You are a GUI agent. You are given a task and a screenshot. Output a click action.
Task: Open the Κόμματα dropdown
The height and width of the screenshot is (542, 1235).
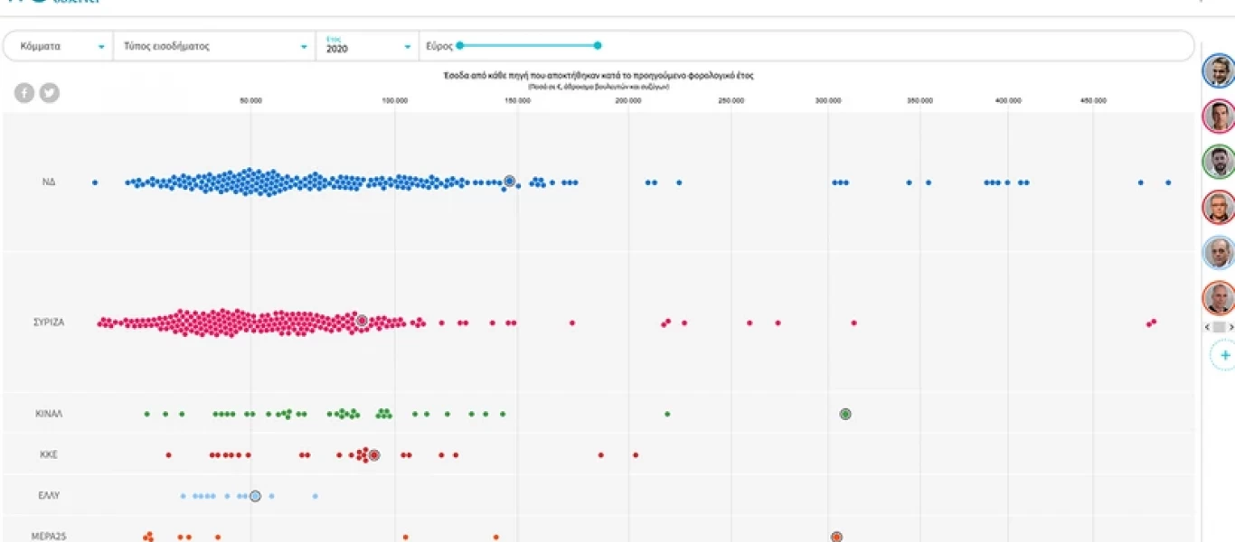pyautogui.click(x=60, y=46)
